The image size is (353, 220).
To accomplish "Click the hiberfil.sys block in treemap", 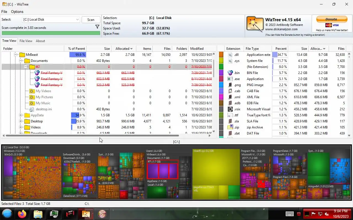I will click(x=216, y=167).
